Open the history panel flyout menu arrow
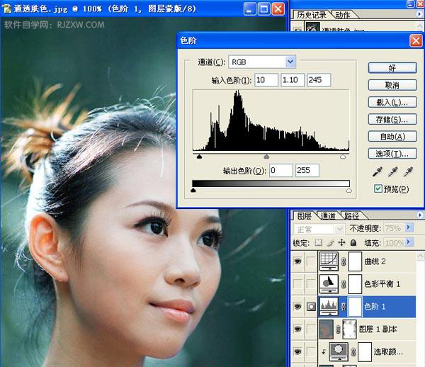The image size is (425, 367). click(419, 14)
